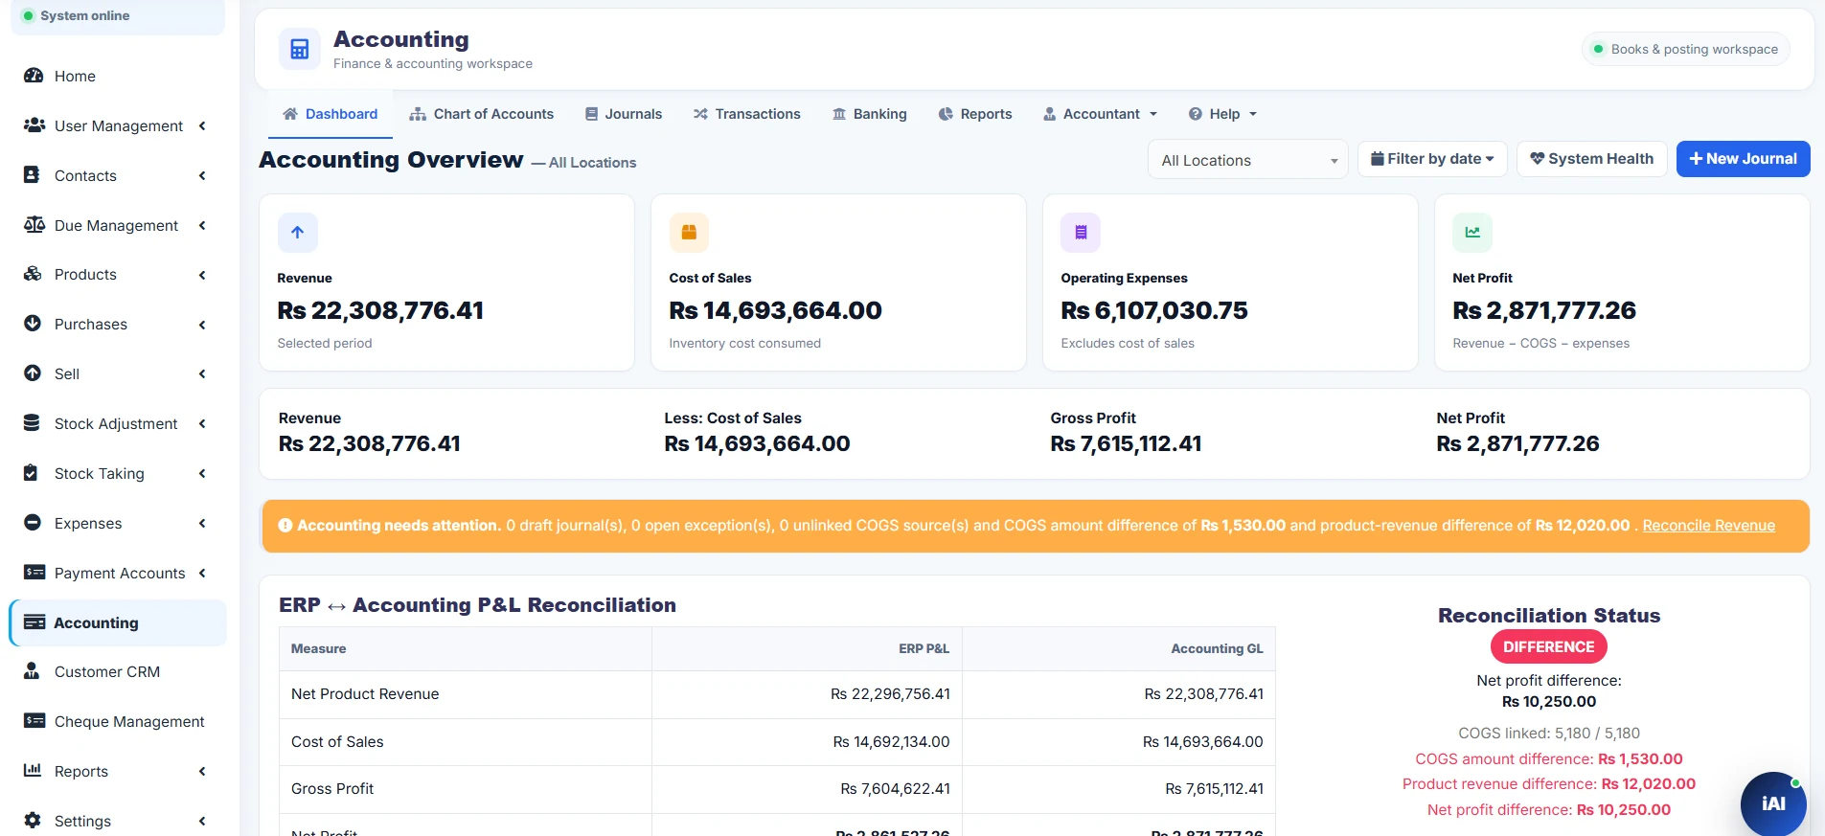Click the Stock Taking clipboard icon
The width and height of the screenshot is (1825, 836).
(31, 473)
